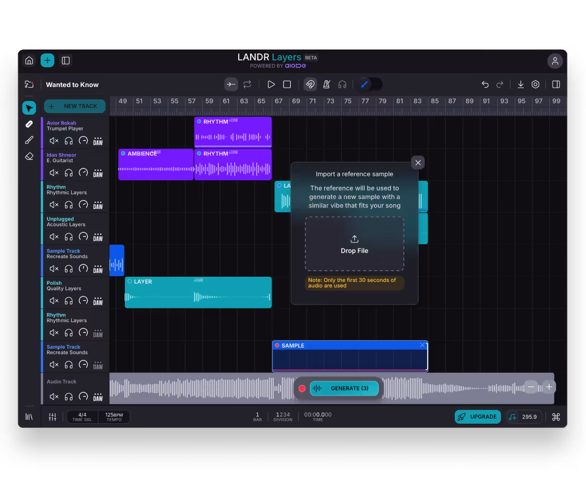This screenshot has width=586, height=478.
Task: Open the settings hexagon icon
Action: 536,84
